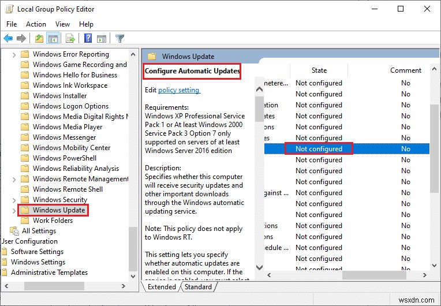
Task: Click the Filter funnel toolbar icon
Action: click(x=120, y=38)
